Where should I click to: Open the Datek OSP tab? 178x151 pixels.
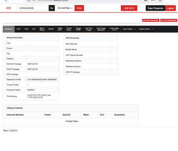tap(60, 29)
